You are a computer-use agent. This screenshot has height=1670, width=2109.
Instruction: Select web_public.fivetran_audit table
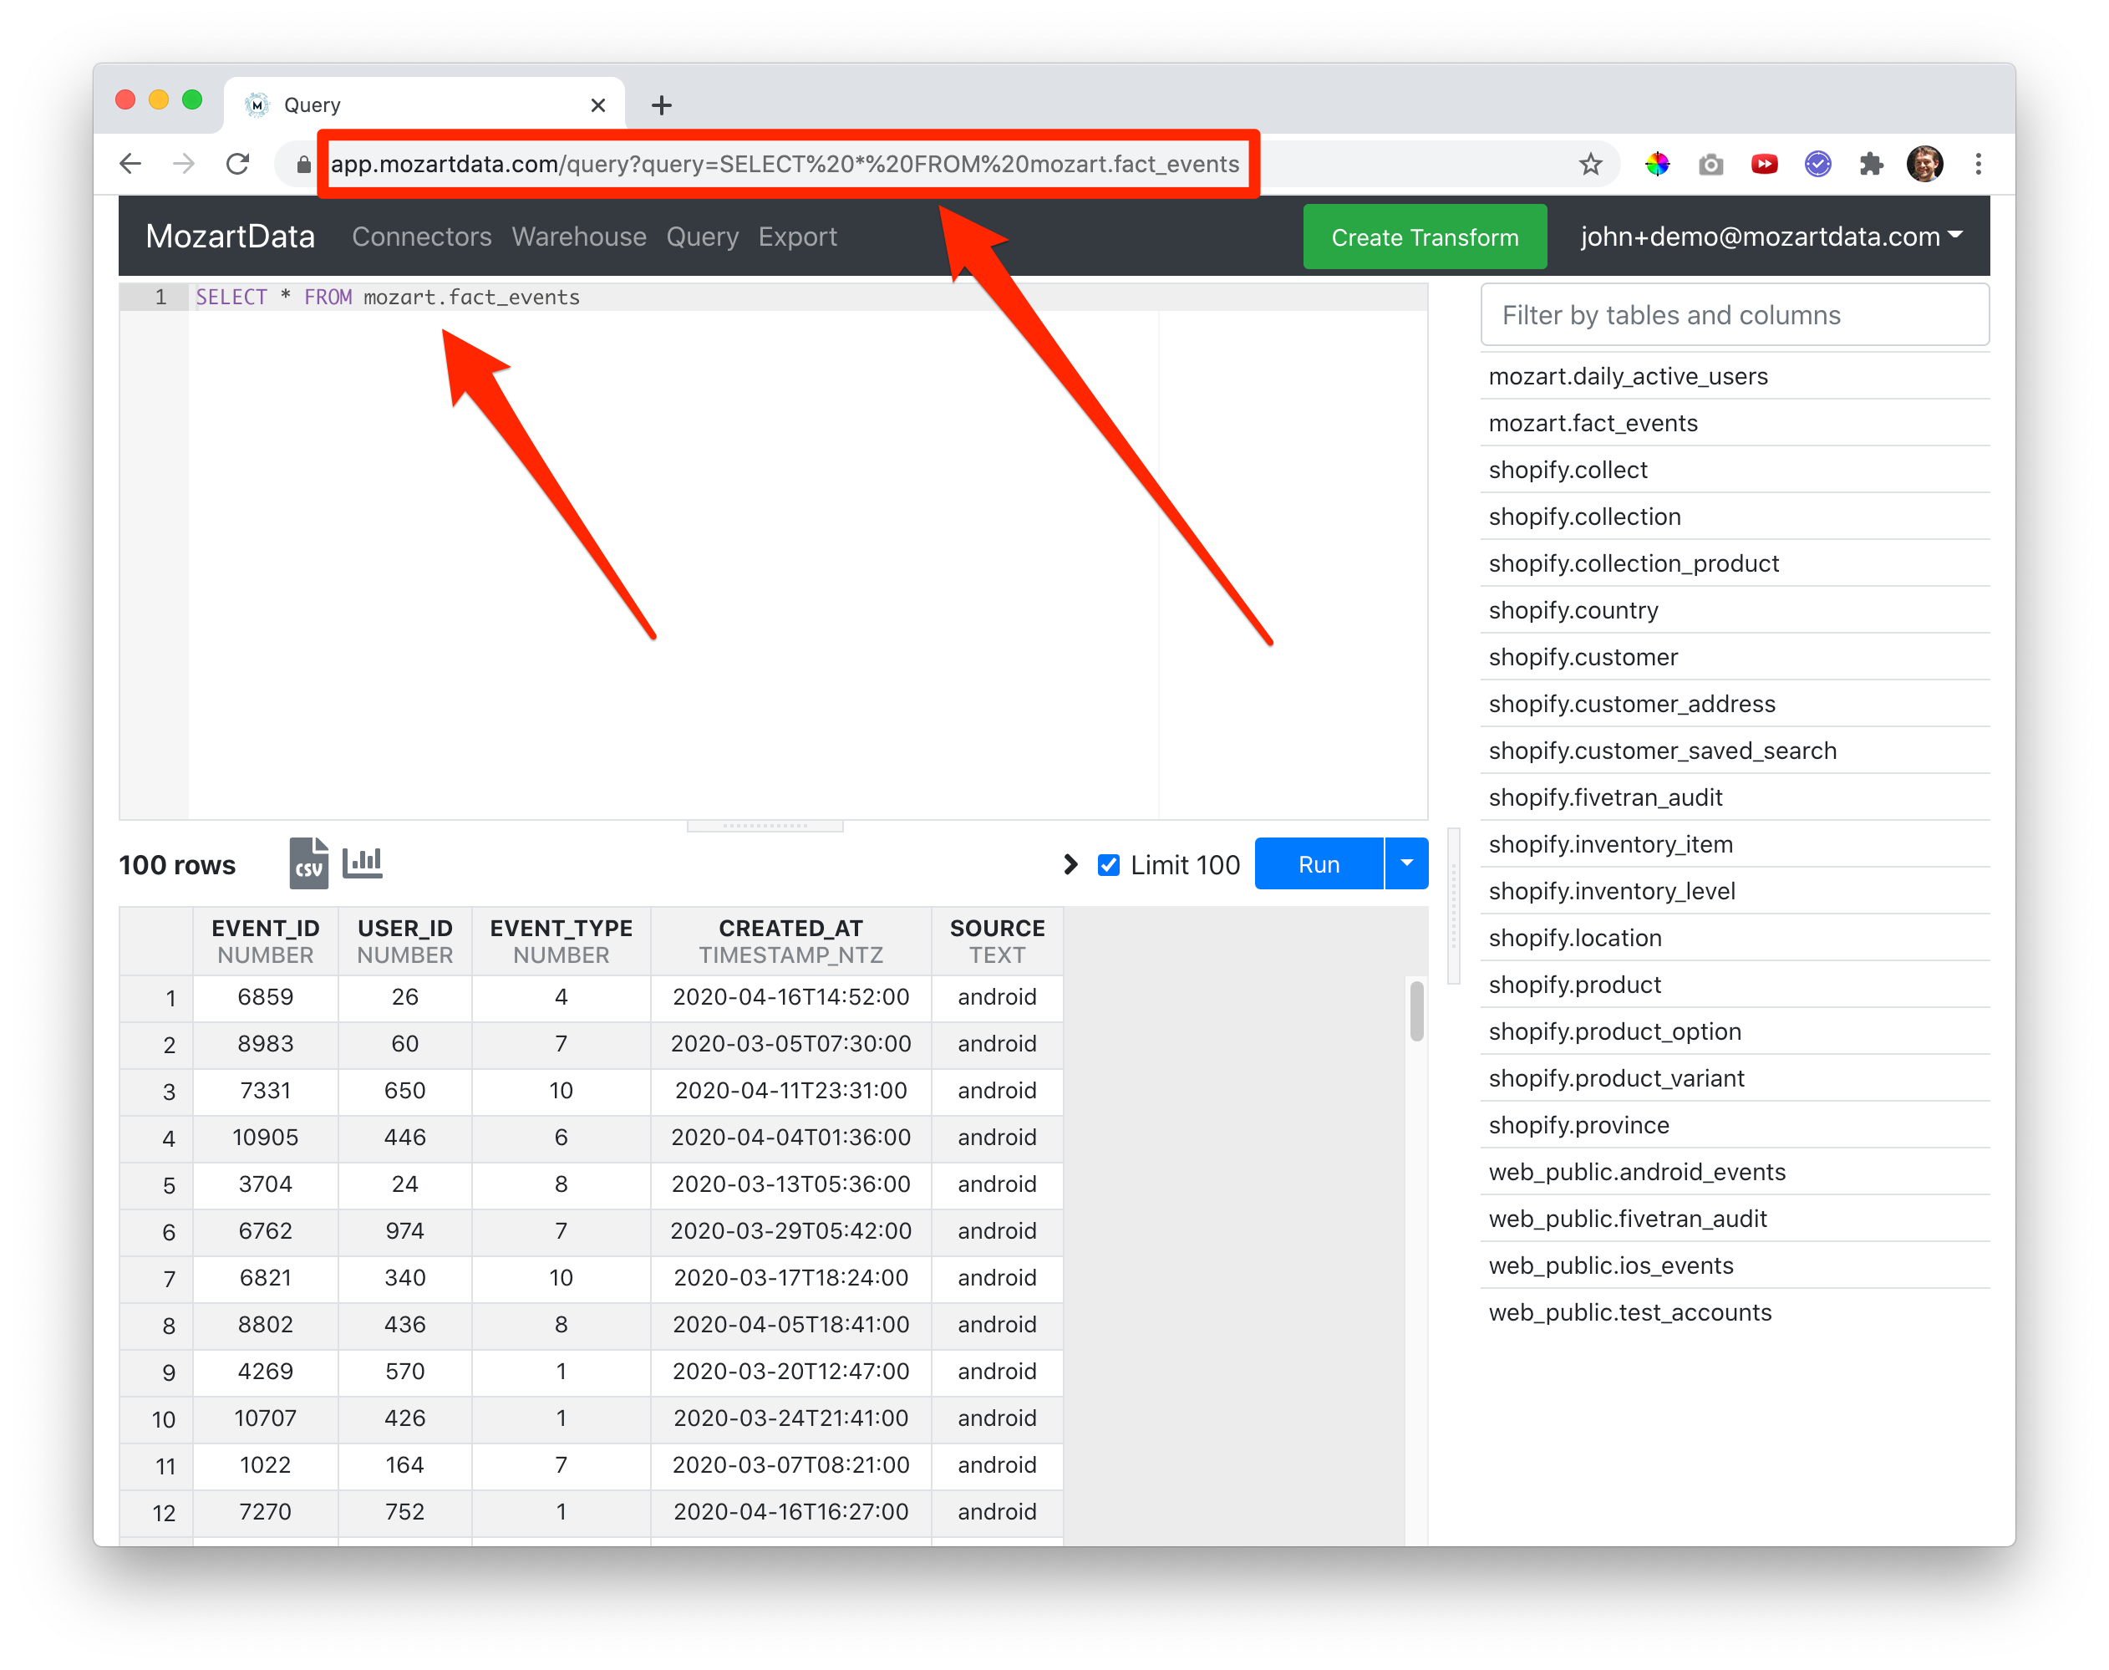tap(1735, 1219)
